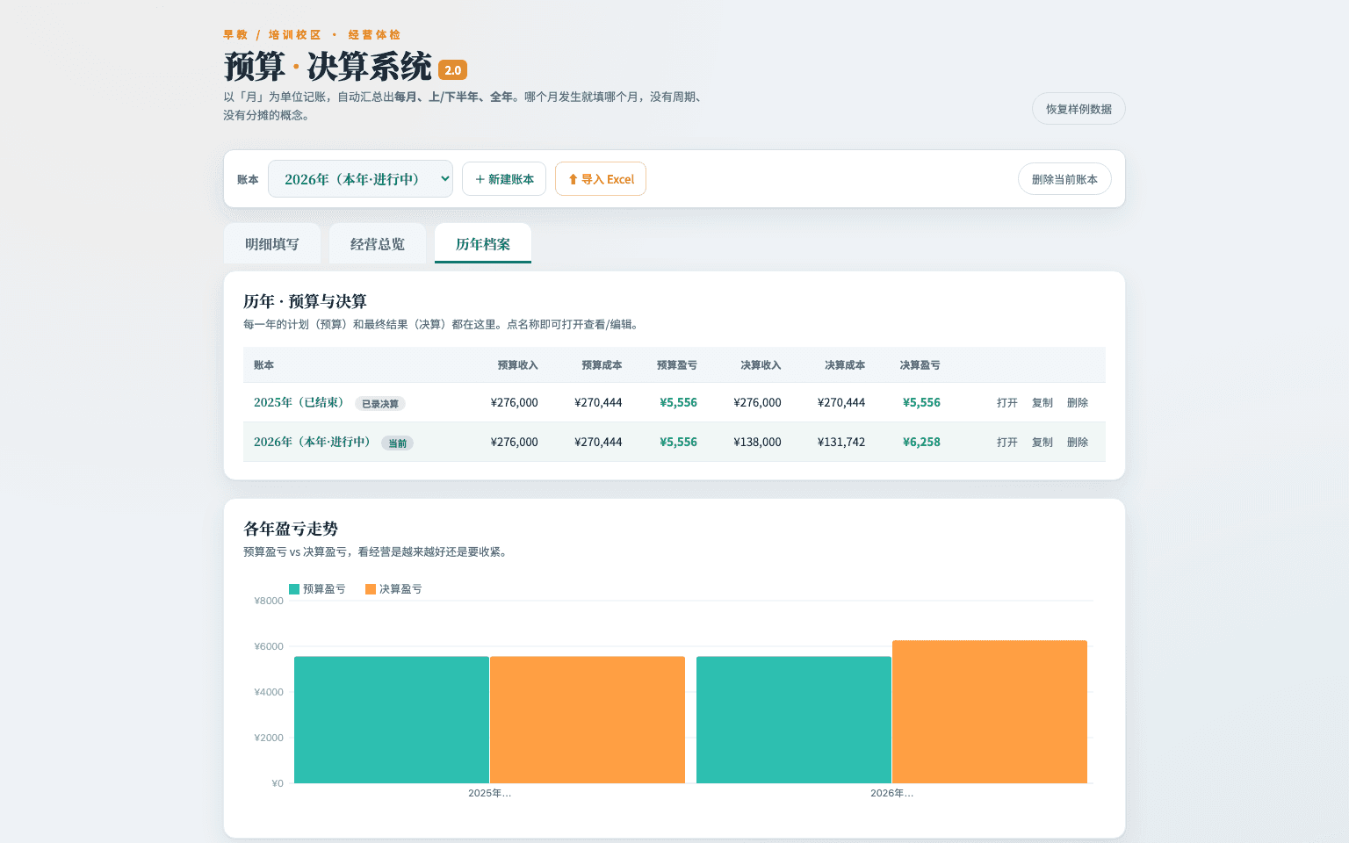Viewport: 1349px width, 843px height.
Task: Toggle the 决算盈亏 legend swatch
Action: point(371,589)
